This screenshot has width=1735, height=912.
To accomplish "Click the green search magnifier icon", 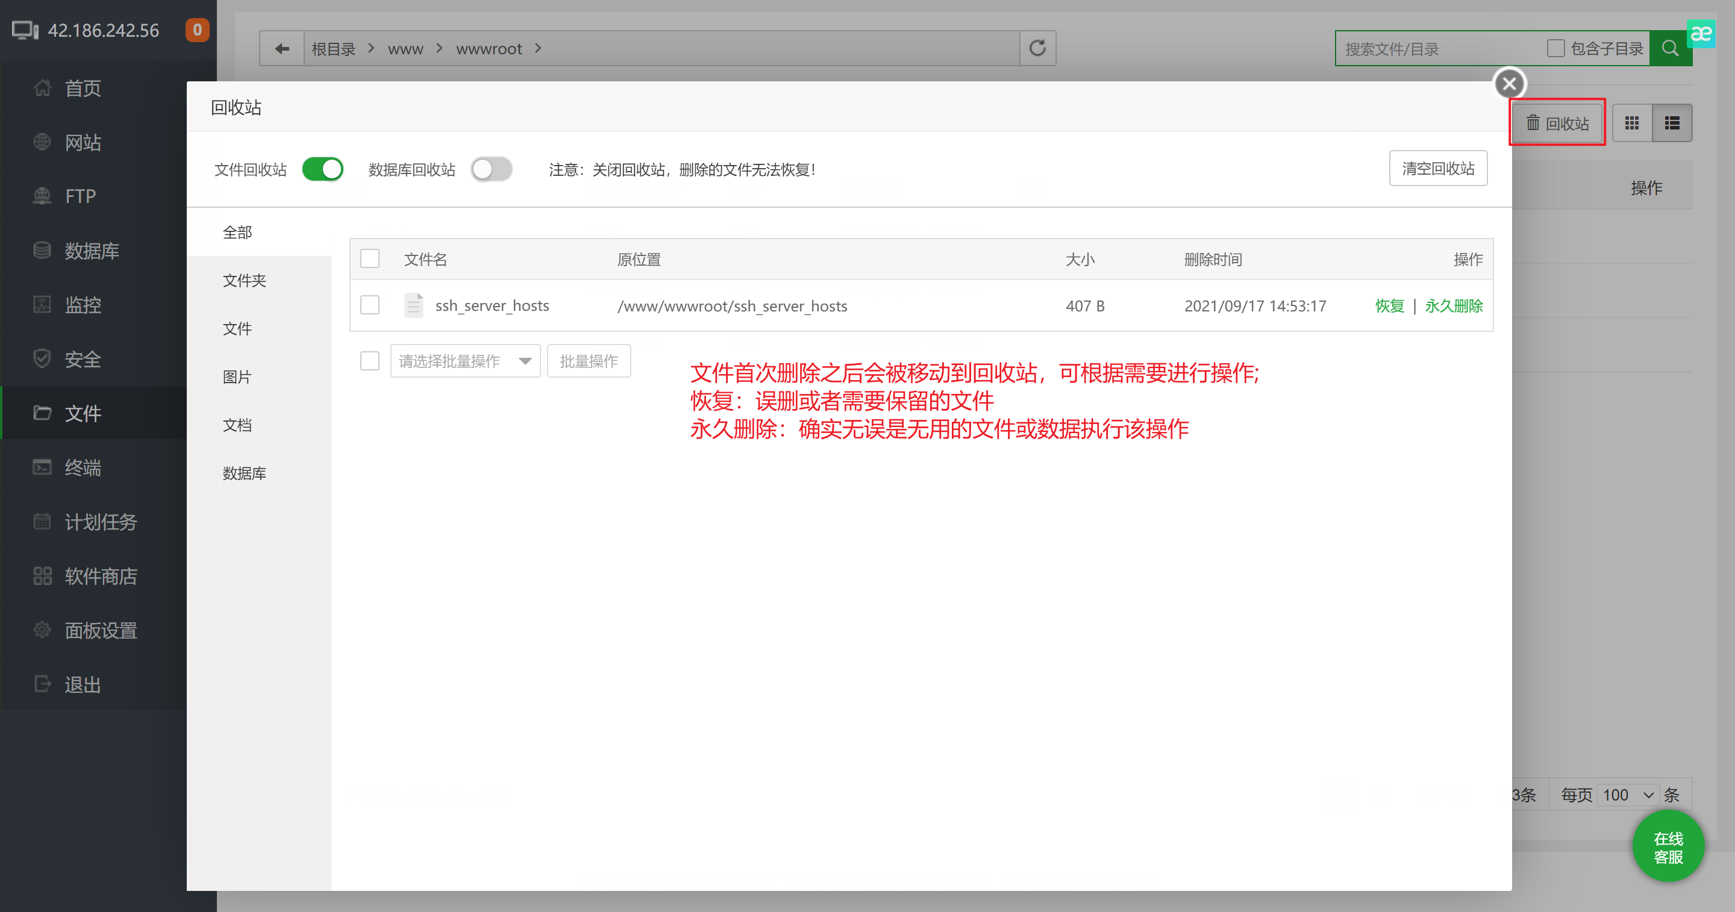I will tap(1669, 49).
